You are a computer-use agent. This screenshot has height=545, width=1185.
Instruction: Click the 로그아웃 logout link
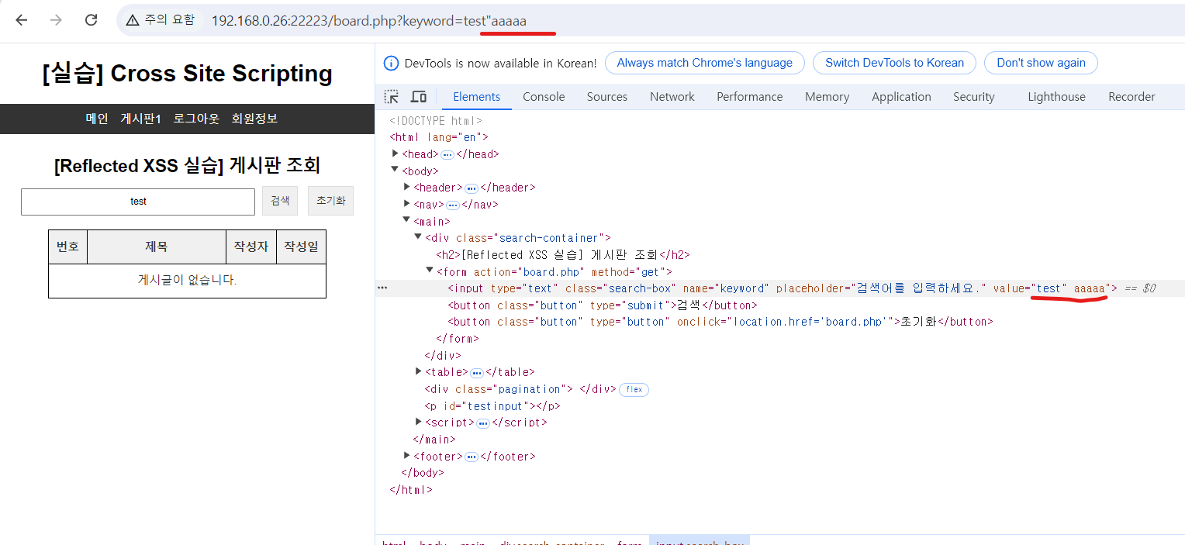(x=196, y=119)
